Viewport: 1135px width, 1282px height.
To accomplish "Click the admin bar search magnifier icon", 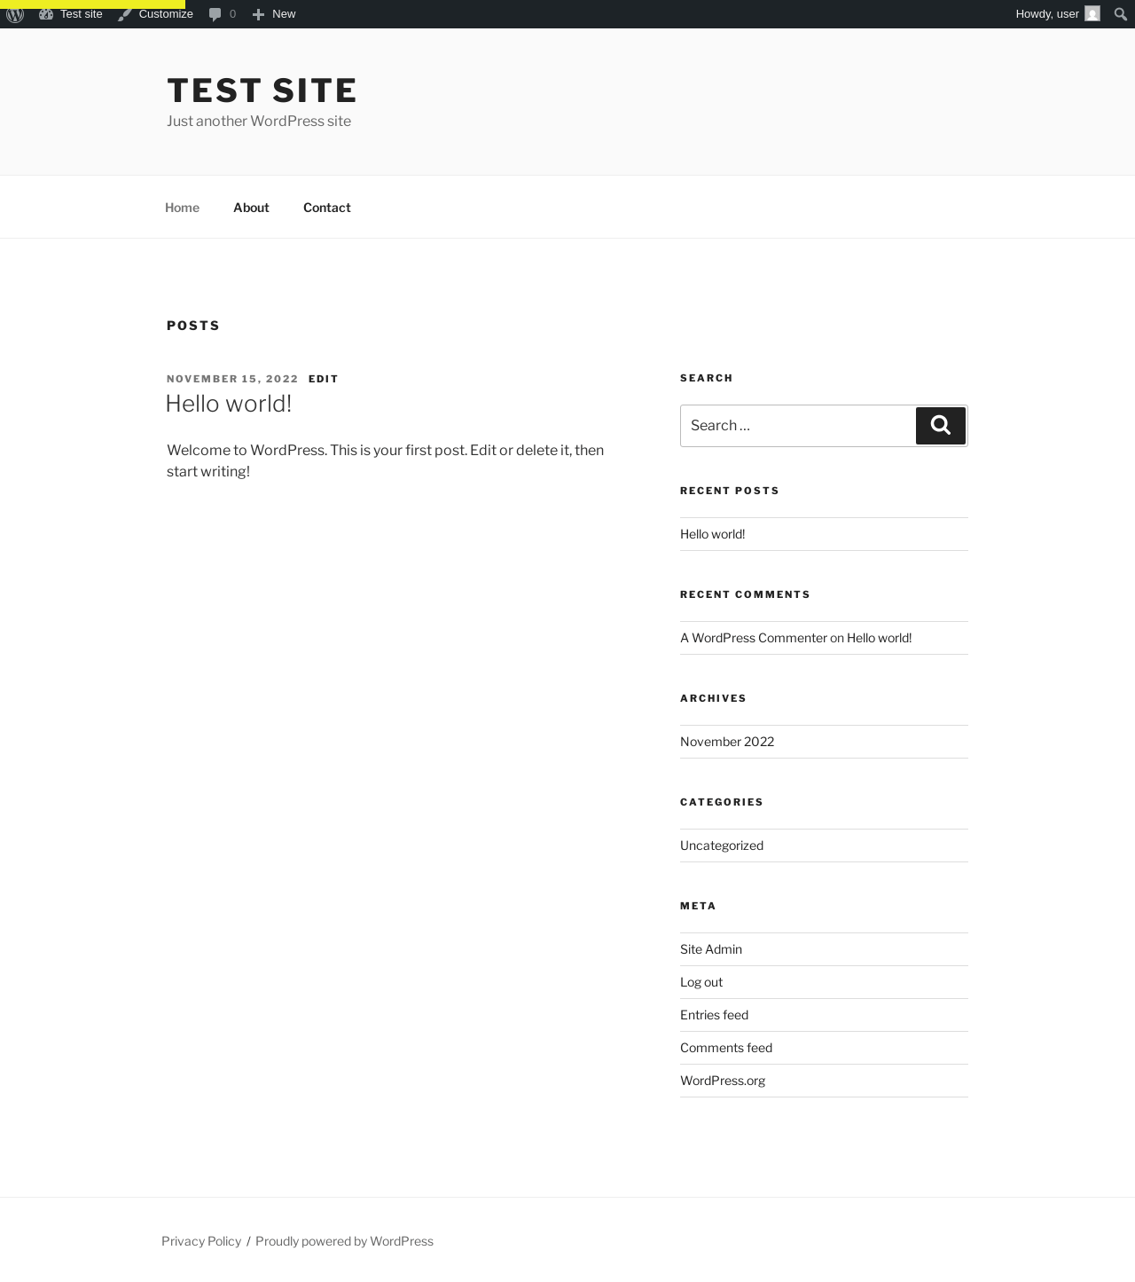I will point(1121,14).
